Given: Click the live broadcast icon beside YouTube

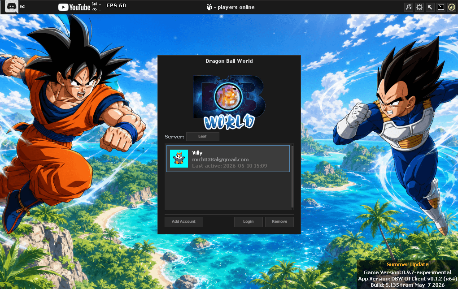Looking at the screenshot, I should pyautogui.click(x=94, y=4).
